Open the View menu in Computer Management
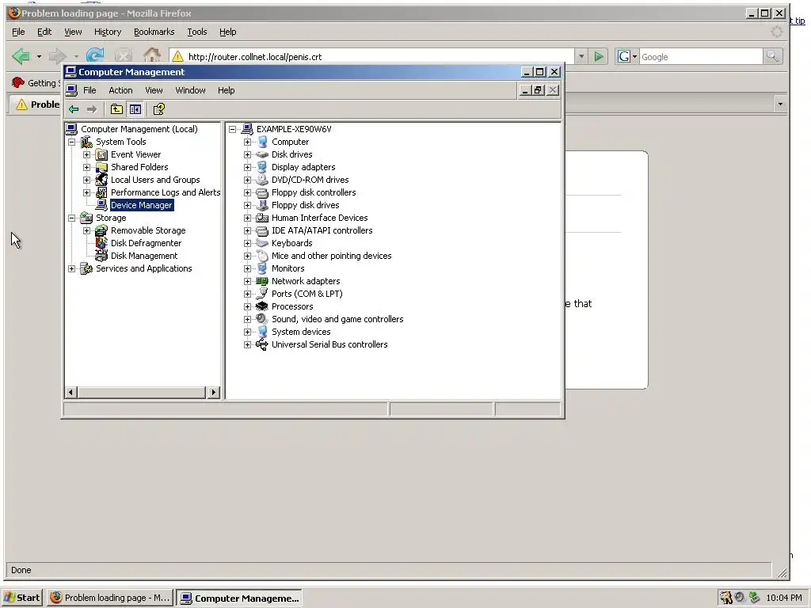The image size is (811, 608). point(154,90)
